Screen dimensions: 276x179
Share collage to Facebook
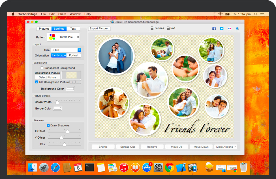214,29
